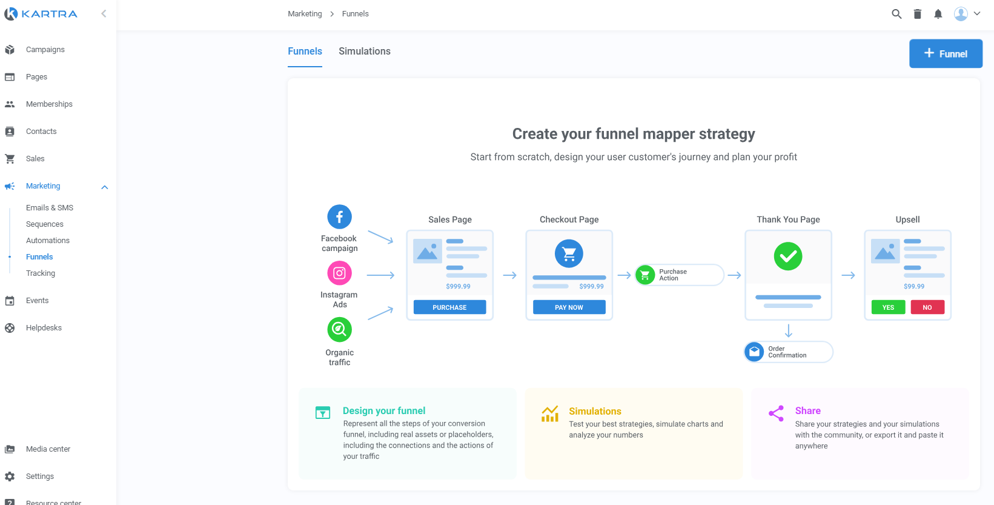Viewport: 994px width, 505px height.
Task: Click the search magnifier icon
Action: pyautogui.click(x=896, y=14)
